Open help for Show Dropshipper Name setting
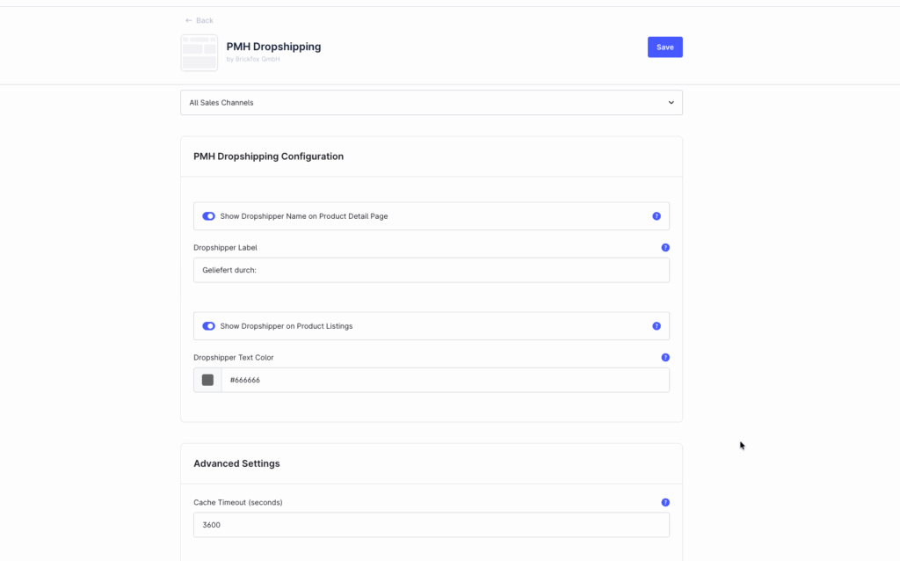 coord(657,216)
